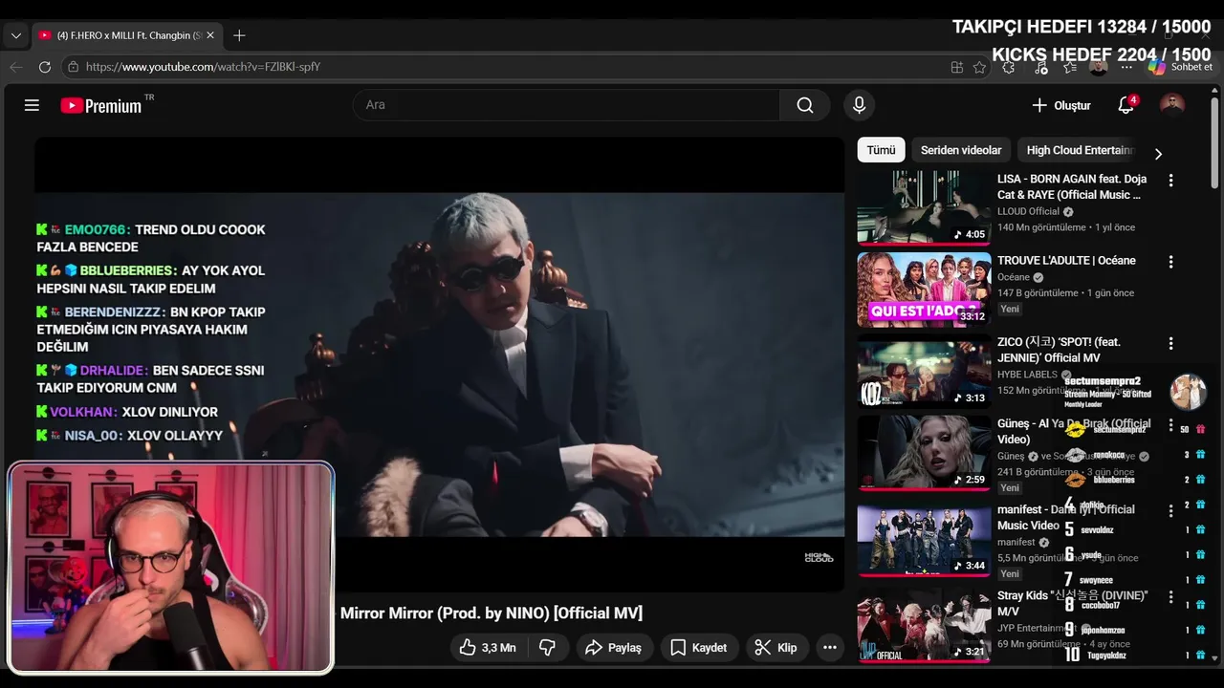Open the more actions three-dot button
Image resolution: width=1224 pixels, height=688 pixels.
pyautogui.click(x=830, y=648)
